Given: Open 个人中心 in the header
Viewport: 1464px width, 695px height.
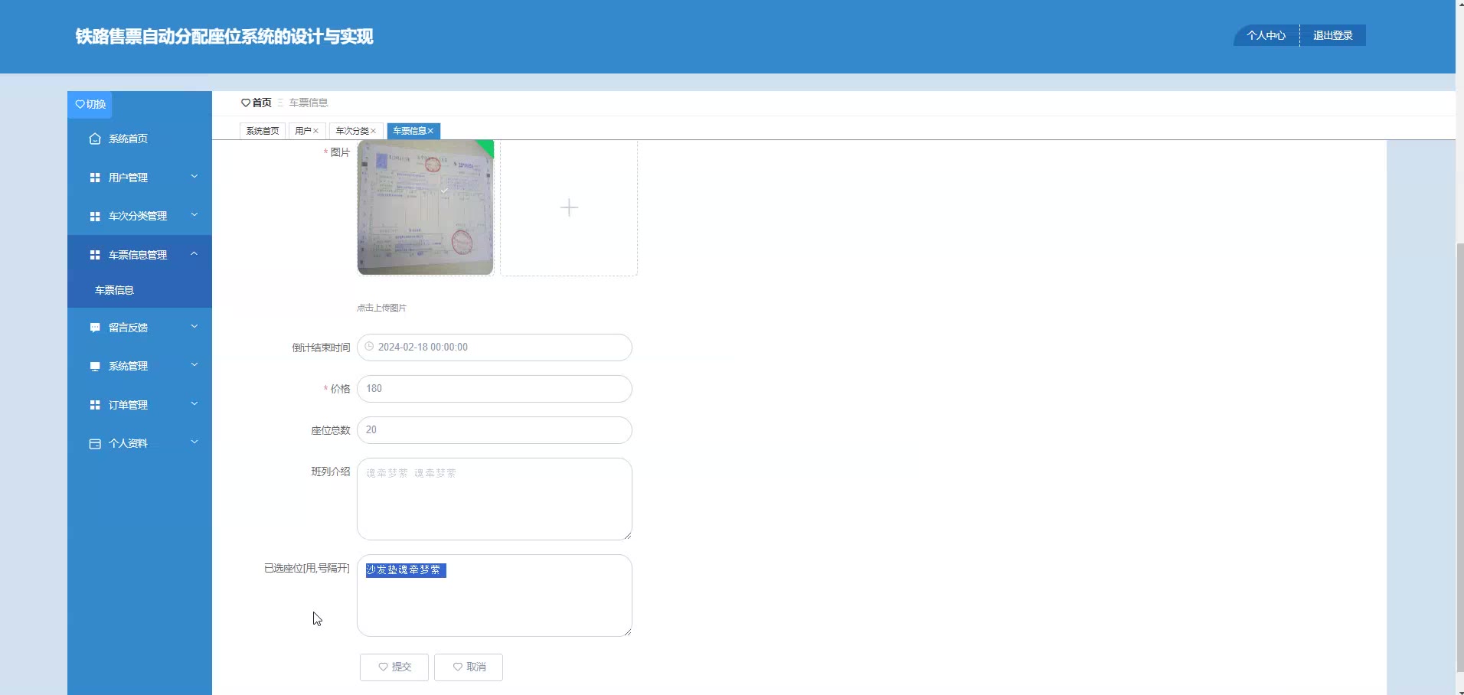Looking at the screenshot, I should pyautogui.click(x=1266, y=35).
